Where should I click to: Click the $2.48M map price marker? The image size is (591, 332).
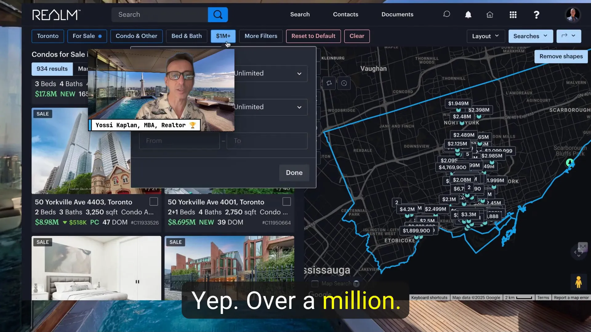click(462, 117)
